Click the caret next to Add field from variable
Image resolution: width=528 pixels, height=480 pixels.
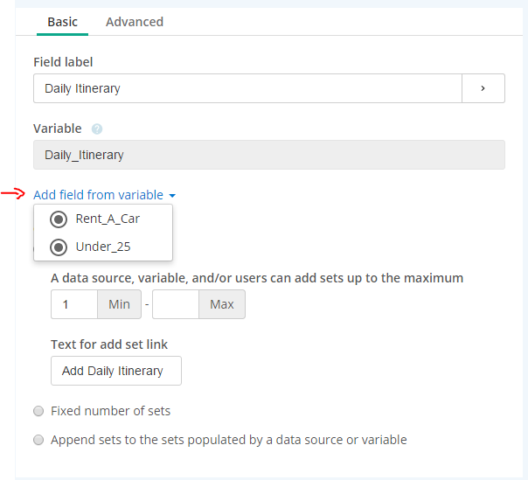(172, 196)
